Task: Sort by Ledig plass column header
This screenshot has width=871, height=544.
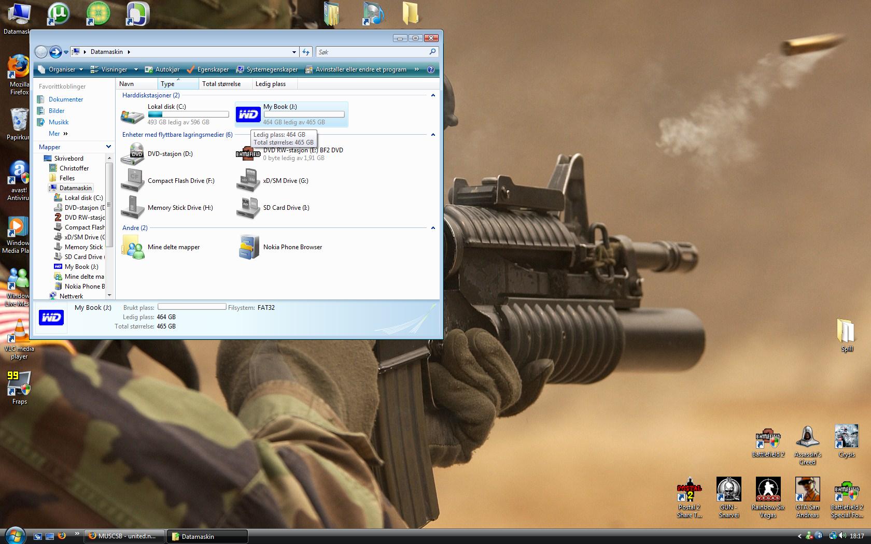Action: tap(275, 84)
